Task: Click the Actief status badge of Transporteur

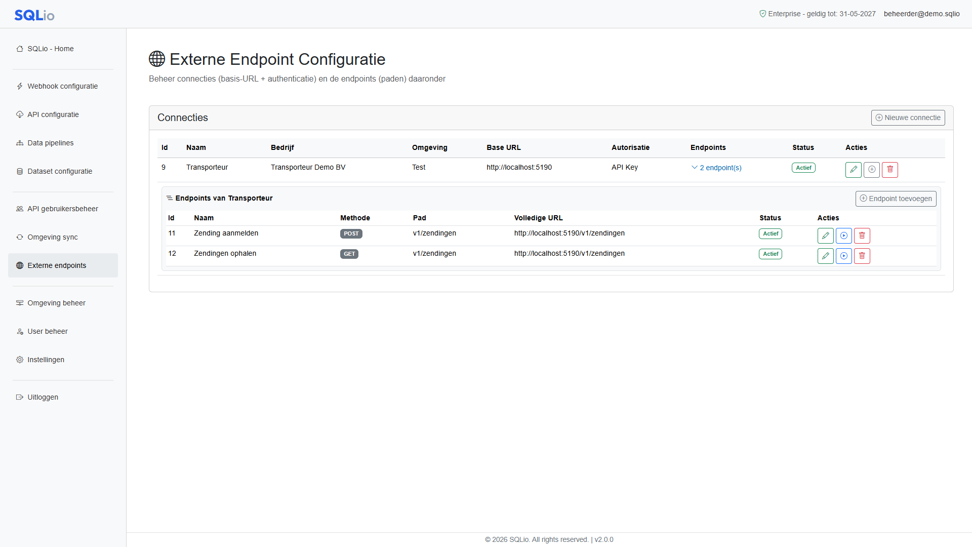Action: (803, 168)
